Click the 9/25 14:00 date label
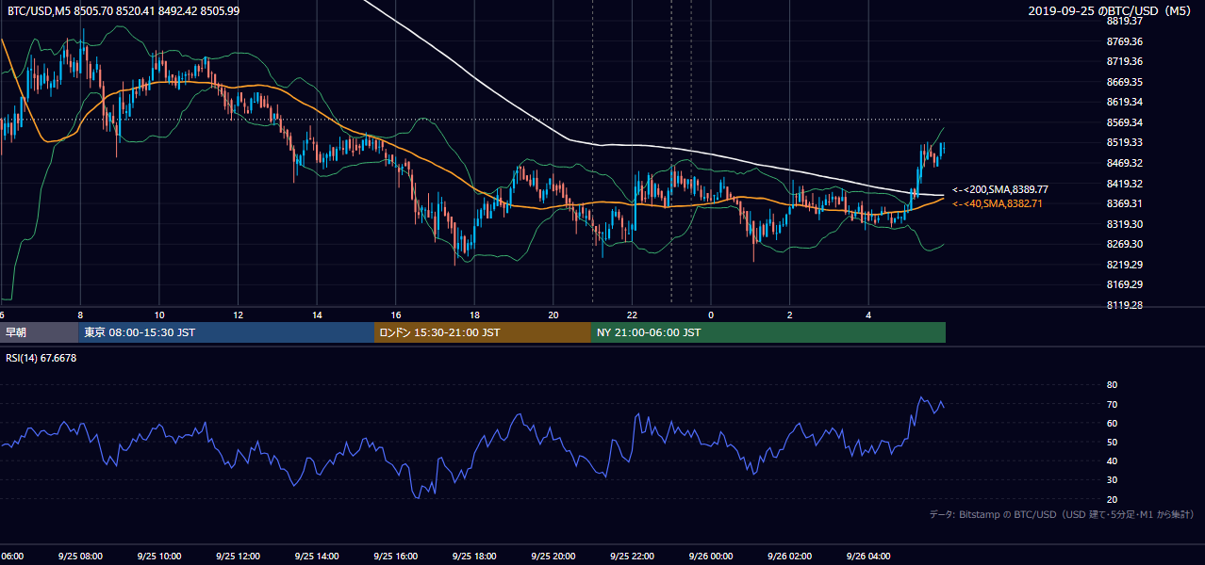Image resolution: width=1205 pixels, height=565 pixels. (317, 557)
